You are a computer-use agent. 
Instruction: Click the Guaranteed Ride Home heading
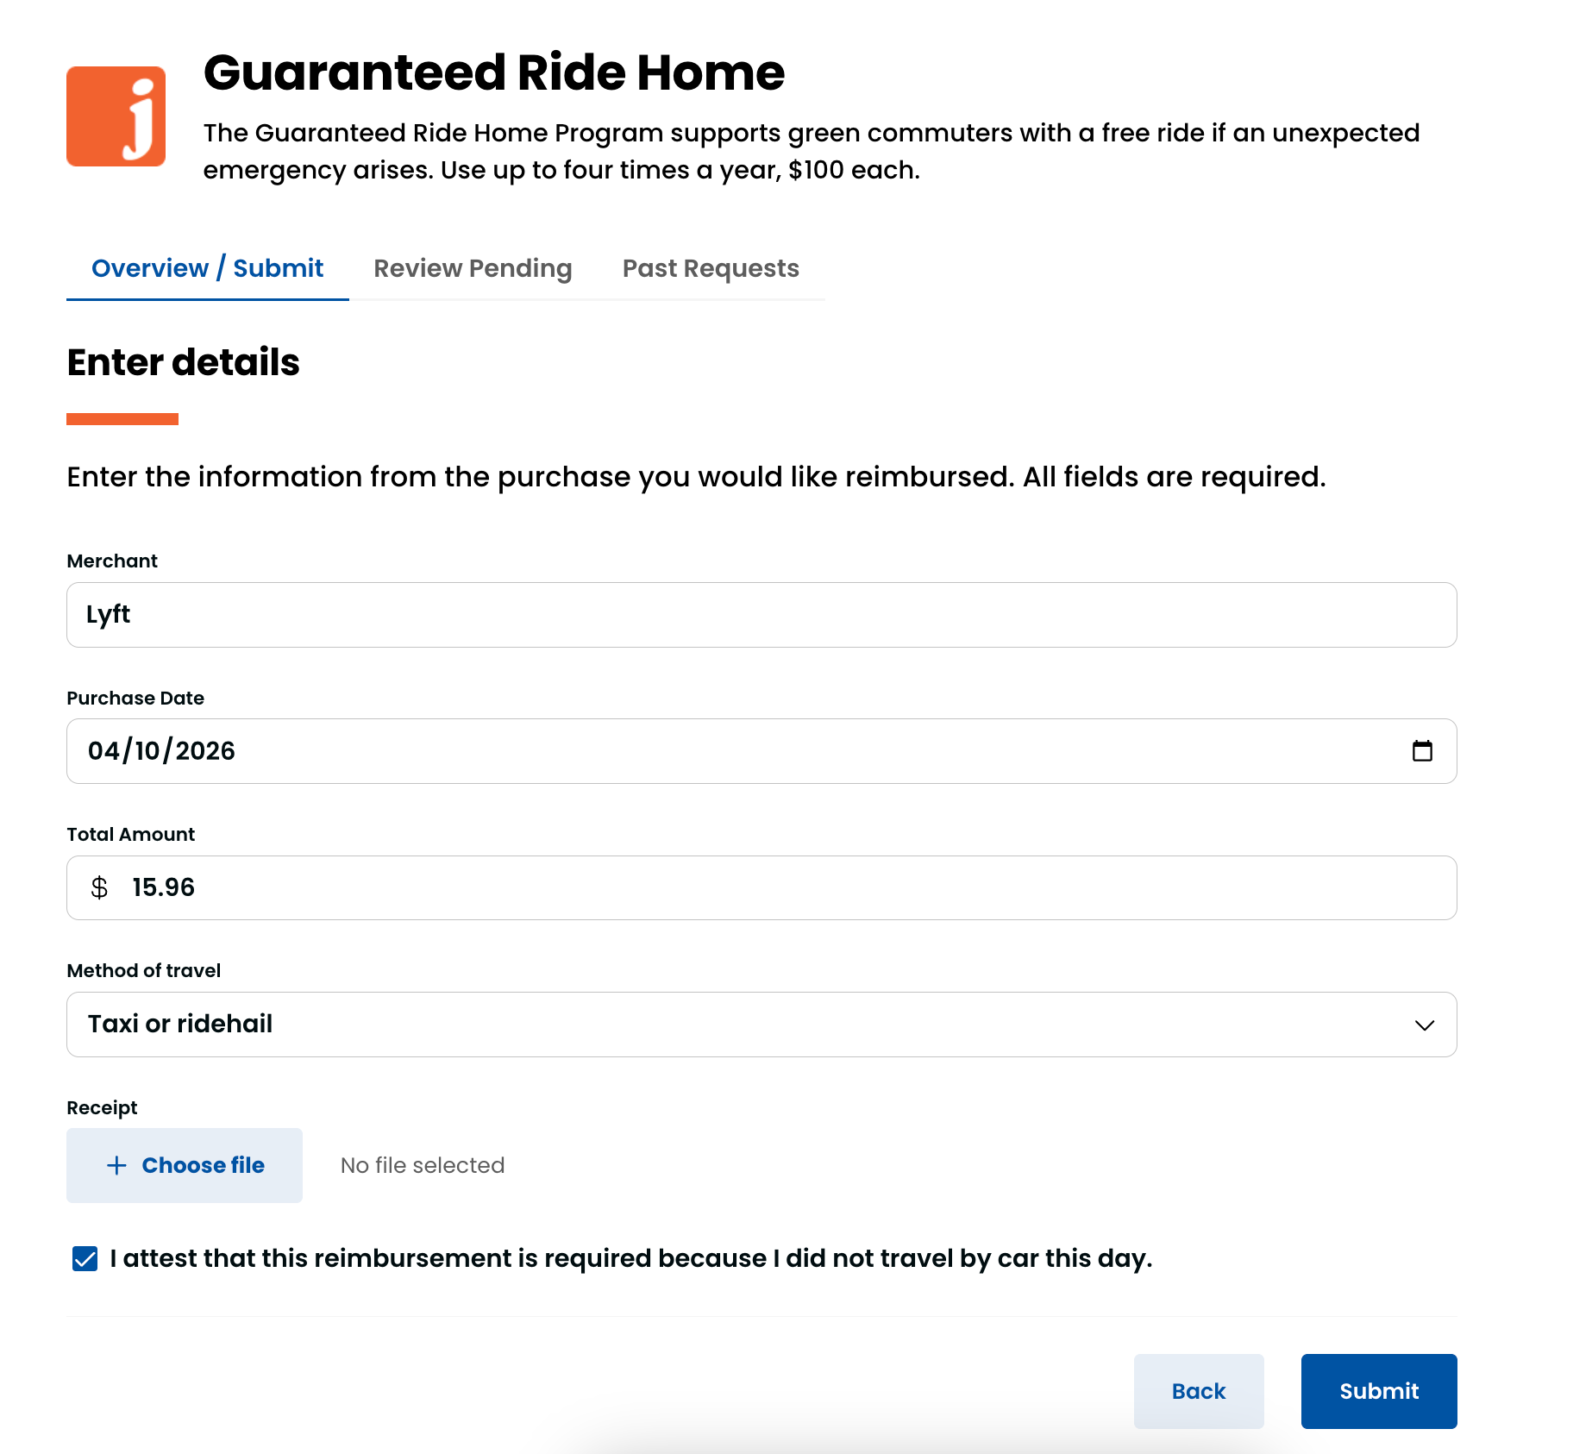coord(494,72)
